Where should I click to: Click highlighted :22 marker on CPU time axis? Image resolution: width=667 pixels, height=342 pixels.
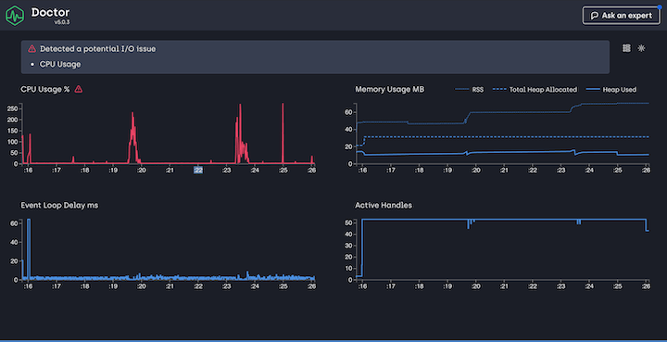[x=198, y=171]
